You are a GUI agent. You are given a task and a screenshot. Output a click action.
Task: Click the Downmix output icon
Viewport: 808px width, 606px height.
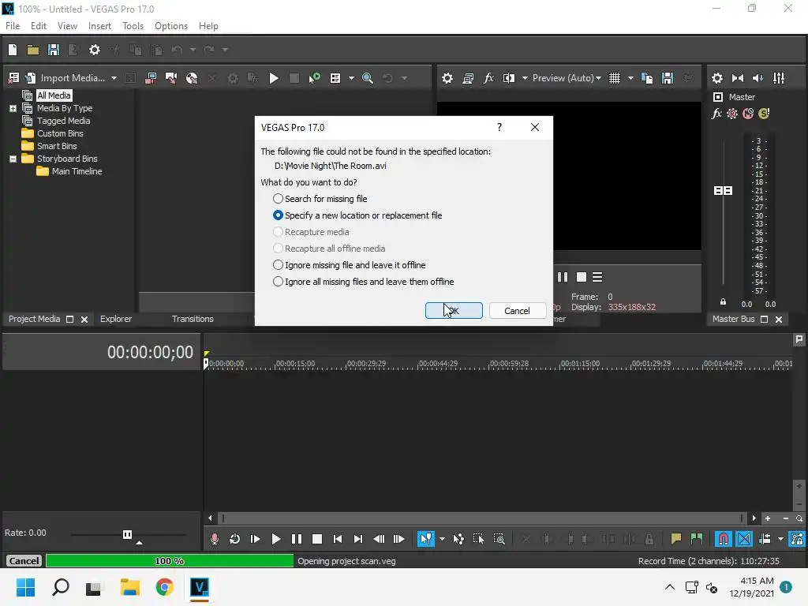point(738,78)
